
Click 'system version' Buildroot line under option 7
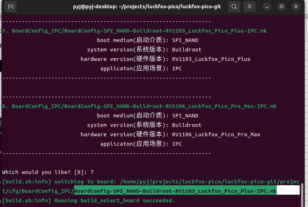pos(145,50)
